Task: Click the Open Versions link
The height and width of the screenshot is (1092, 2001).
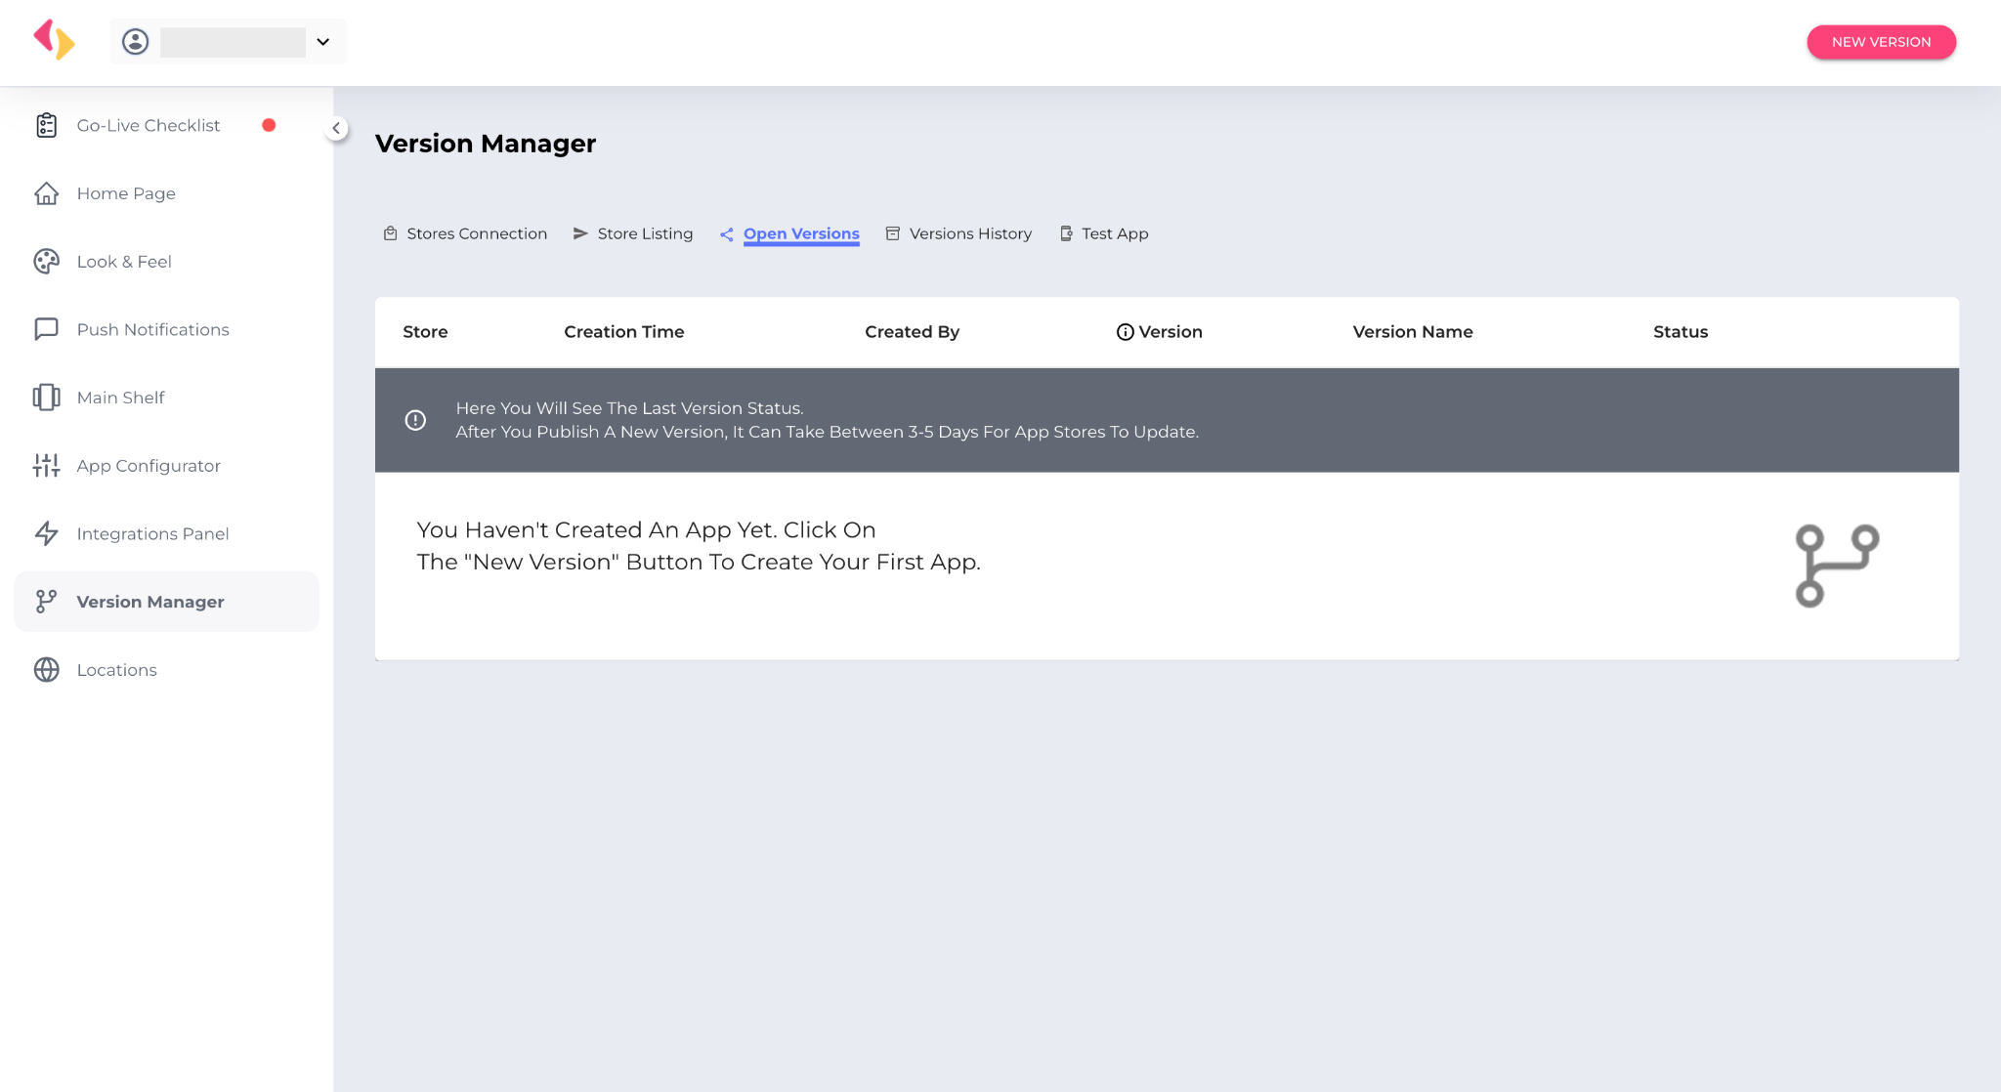Action: (801, 233)
